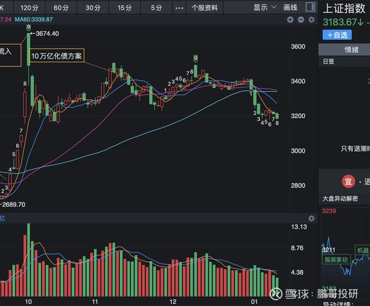Click the 3000 price axis label
This screenshot has height=306, width=370.
pyautogui.click(x=298, y=151)
